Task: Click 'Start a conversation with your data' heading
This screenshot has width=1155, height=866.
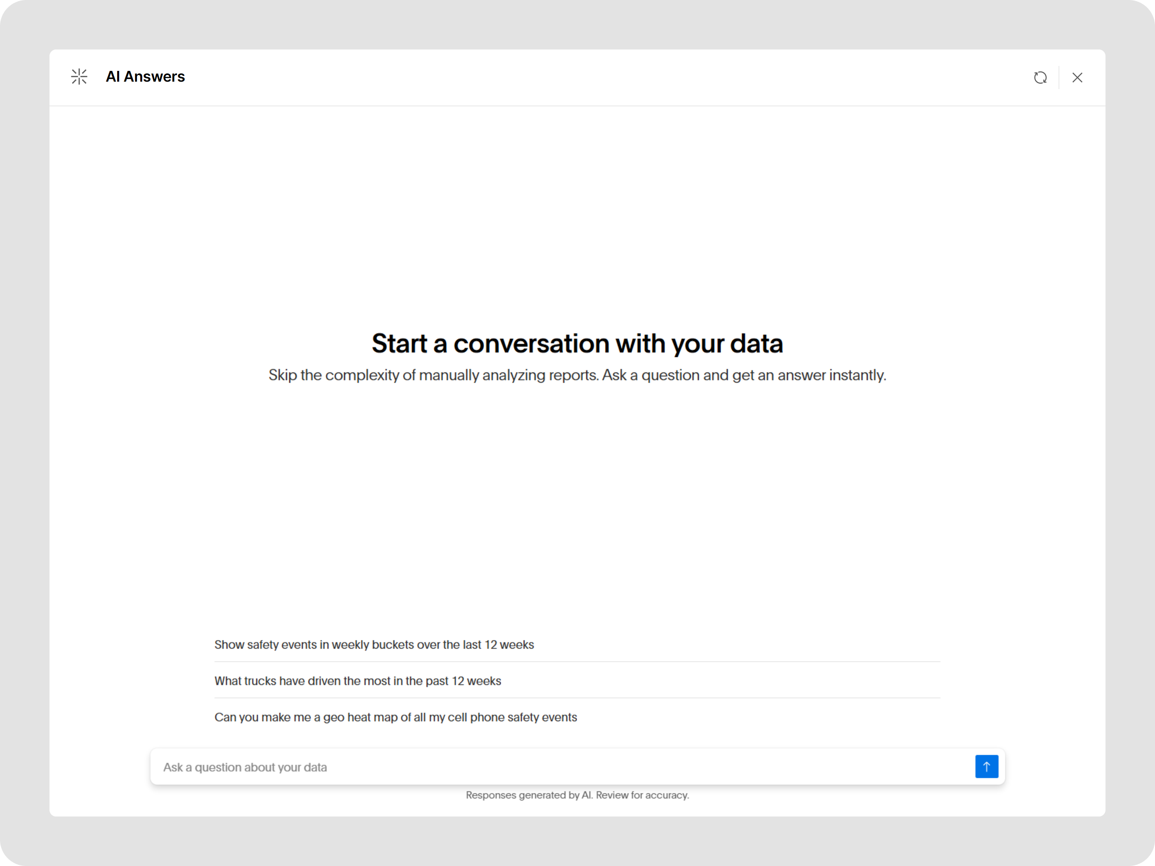Action: tap(577, 344)
